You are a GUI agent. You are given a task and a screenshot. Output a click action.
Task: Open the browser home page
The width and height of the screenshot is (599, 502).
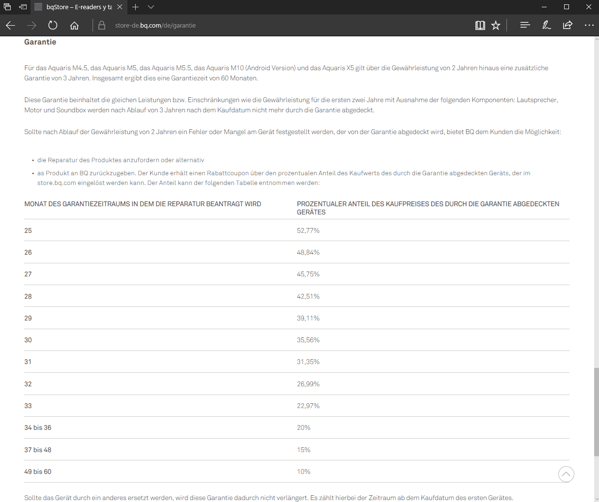[x=74, y=25]
